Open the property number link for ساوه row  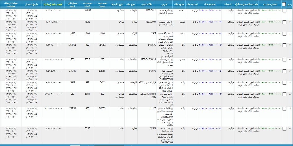[210, 34]
